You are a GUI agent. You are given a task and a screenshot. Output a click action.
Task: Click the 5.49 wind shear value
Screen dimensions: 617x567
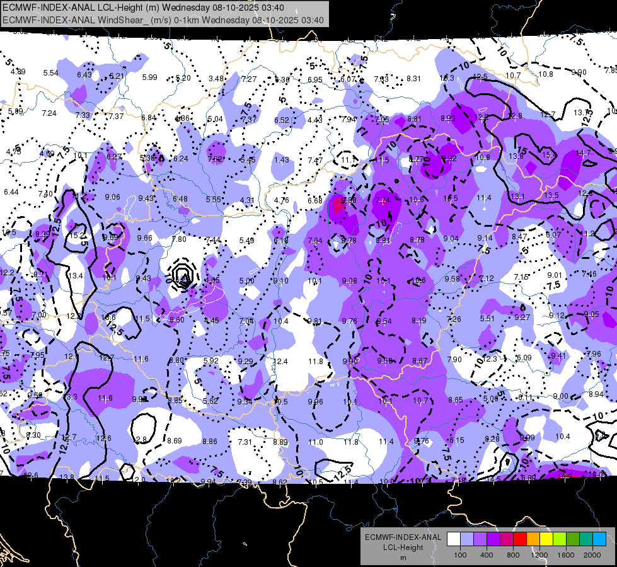coord(246,241)
